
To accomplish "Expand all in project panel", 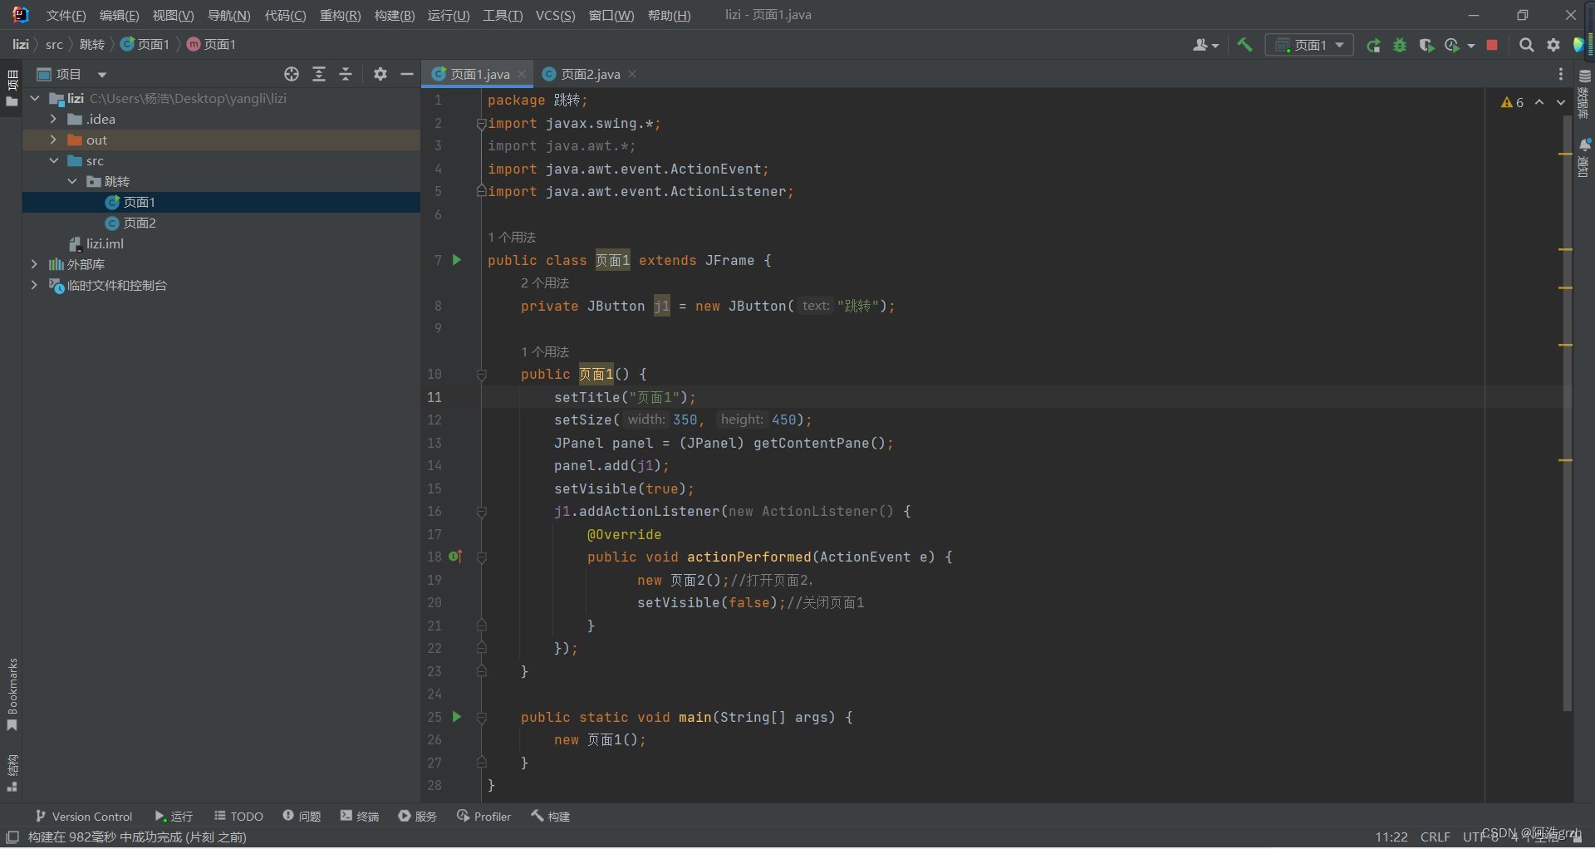I will pos(319,74).
